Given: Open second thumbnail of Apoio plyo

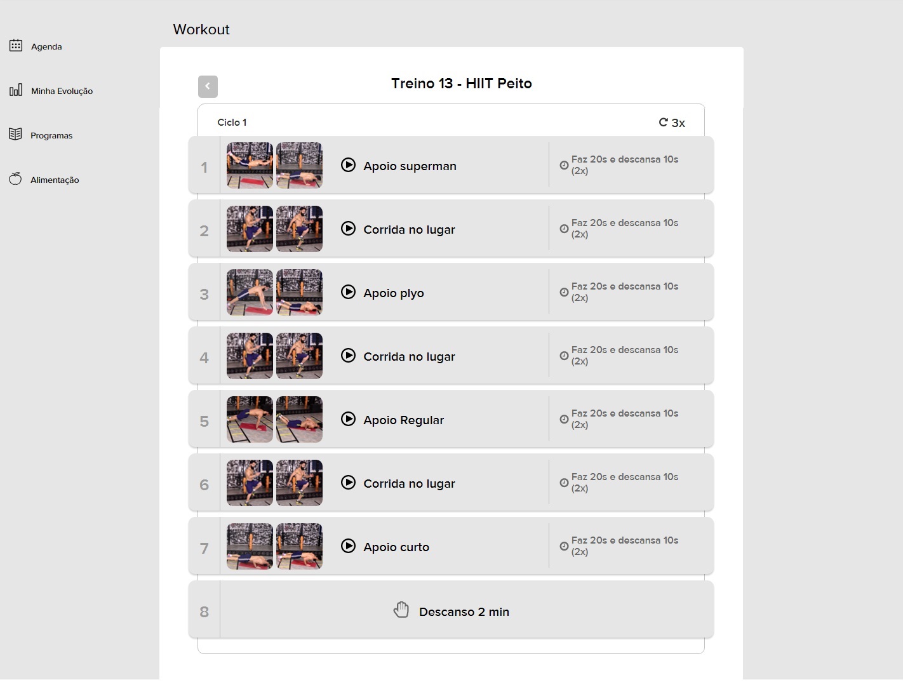Looking at the screenshot, I should tap(299, 292).
